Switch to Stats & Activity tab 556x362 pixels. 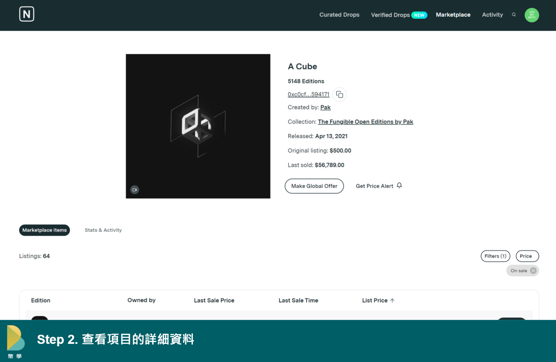pos(103,230)
